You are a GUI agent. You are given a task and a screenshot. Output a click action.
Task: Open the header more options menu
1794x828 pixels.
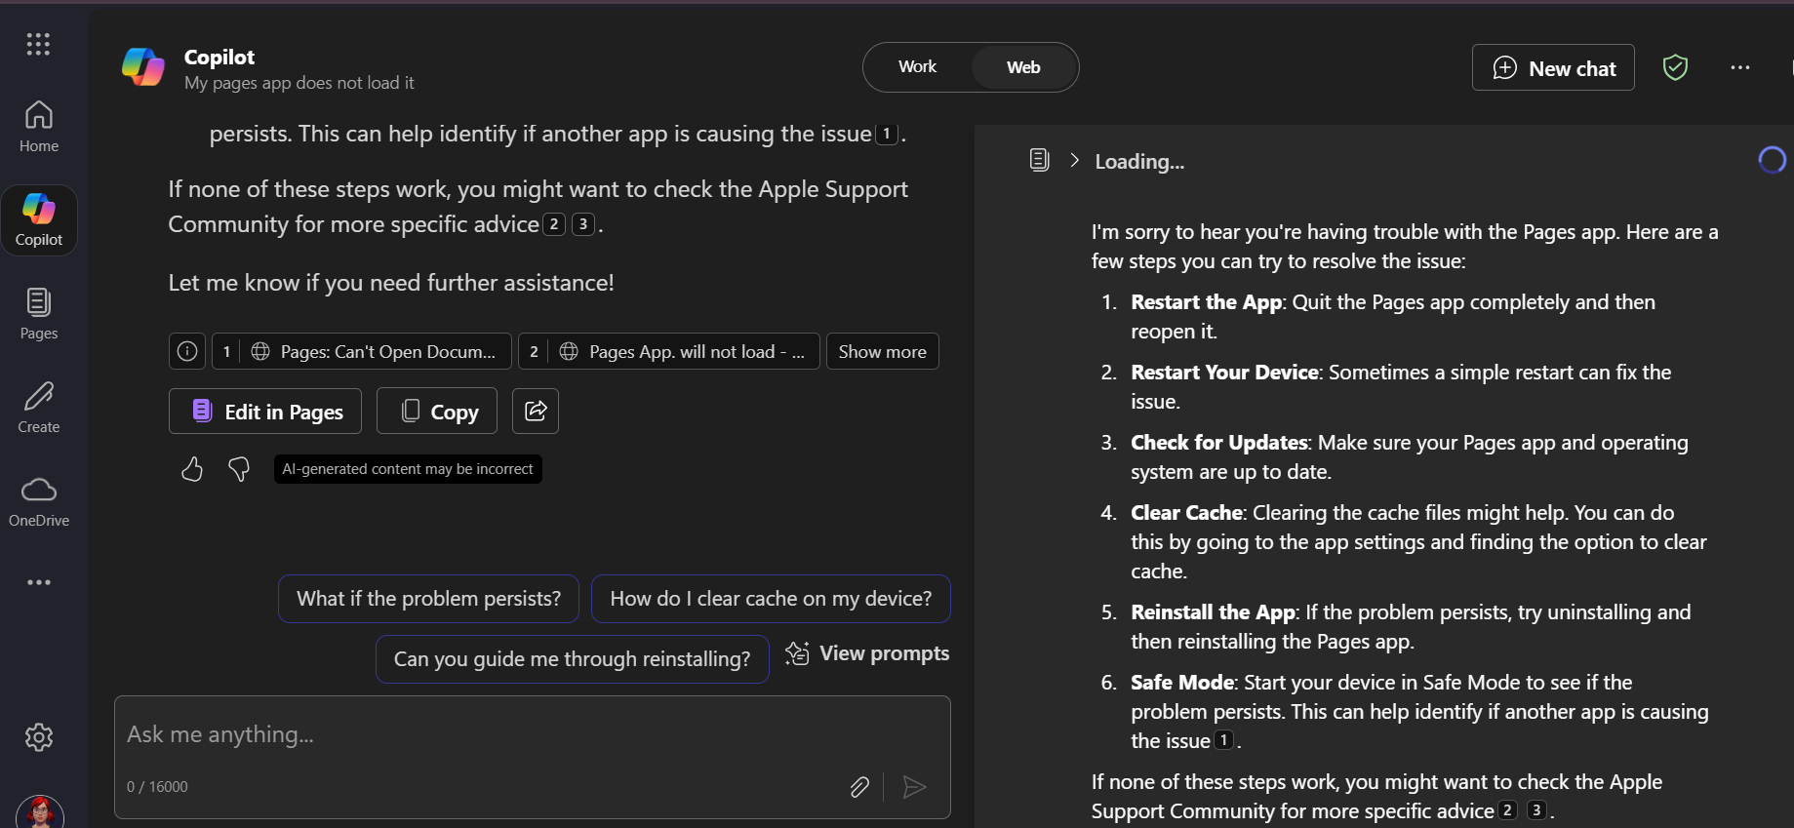pos(1740,67)
